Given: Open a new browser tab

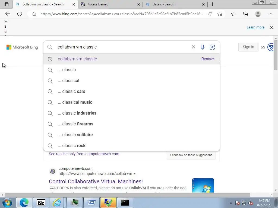Looking at the screenshot, I should tap(212, 4).
